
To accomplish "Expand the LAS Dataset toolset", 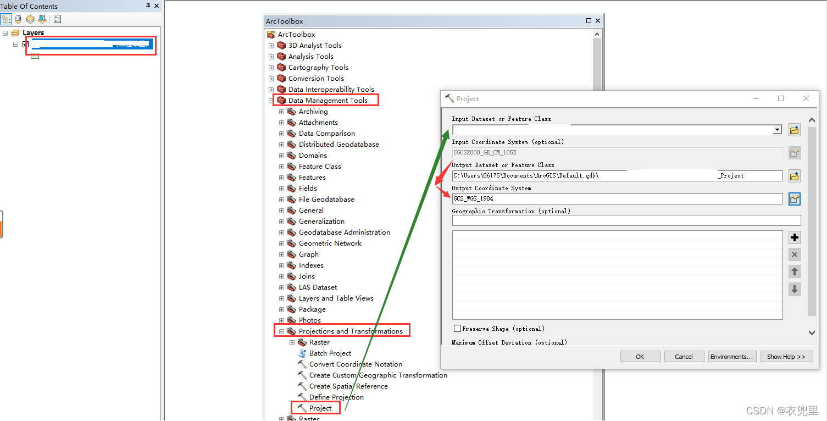I will coord(281,287).
